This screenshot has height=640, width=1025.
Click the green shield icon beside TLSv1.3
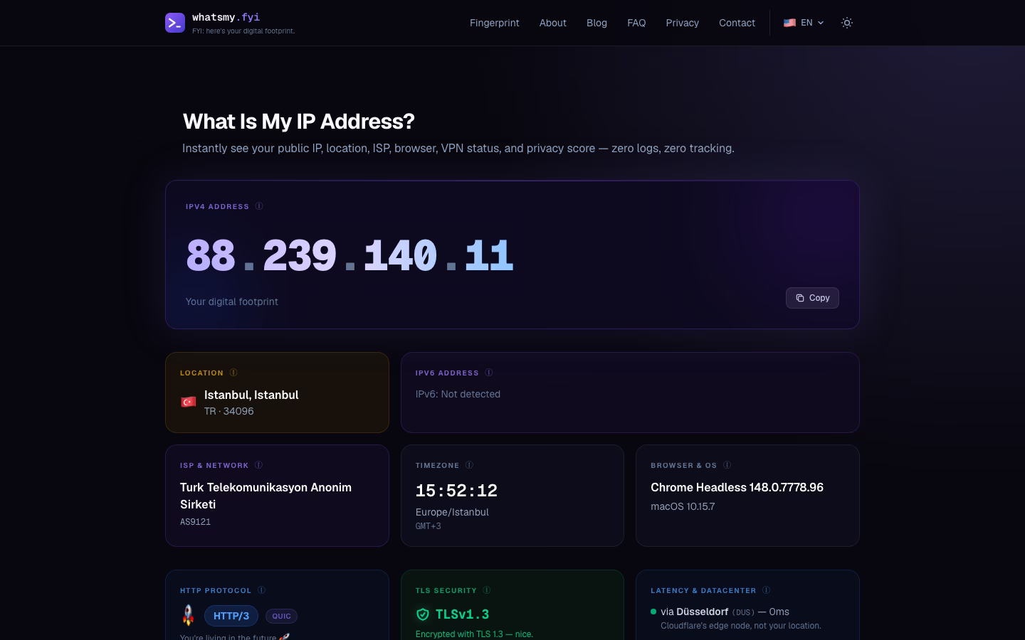point(423,614)
